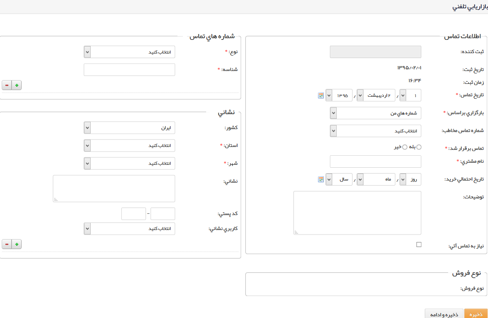The image size is (488, 318).
Task: Open the کشور dropdown showing ایران
Action: point(129,128)
